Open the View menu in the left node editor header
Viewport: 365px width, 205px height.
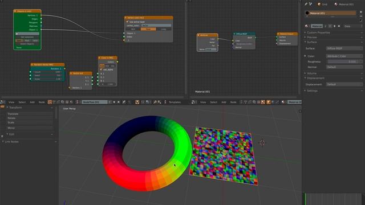[x=11, y=102]
